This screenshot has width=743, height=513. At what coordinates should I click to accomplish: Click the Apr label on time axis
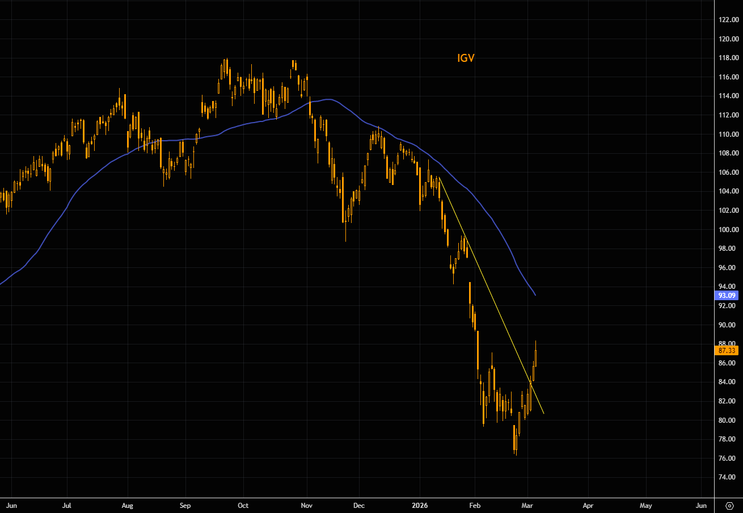[588, 504]
